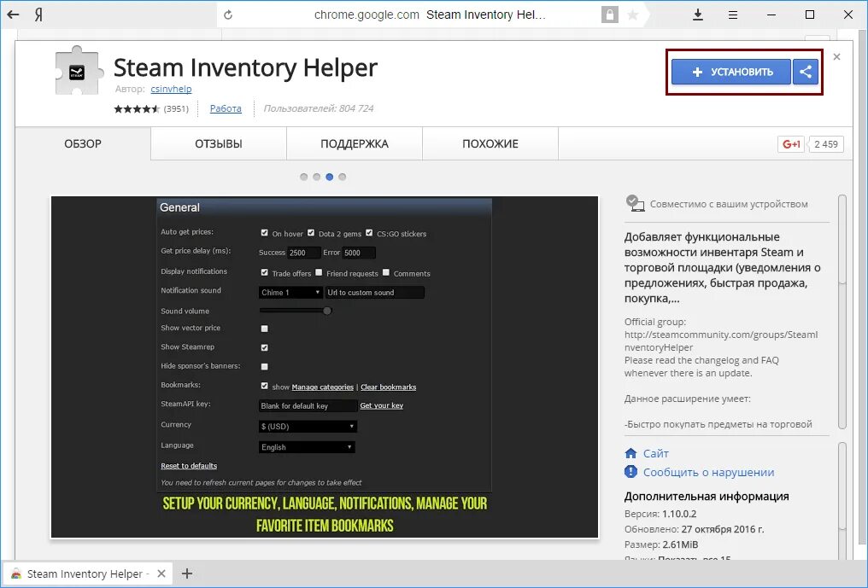This screenshot has width=868, height=588.
Task: Select the first carousel dot
Action: 303,177
